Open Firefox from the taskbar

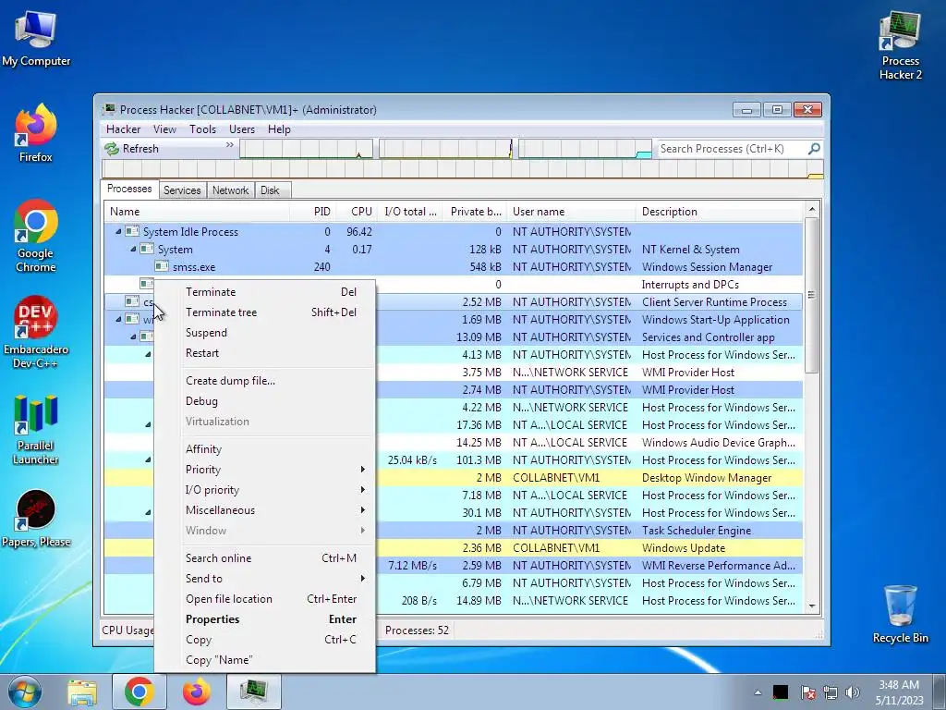tap(197, 692)
